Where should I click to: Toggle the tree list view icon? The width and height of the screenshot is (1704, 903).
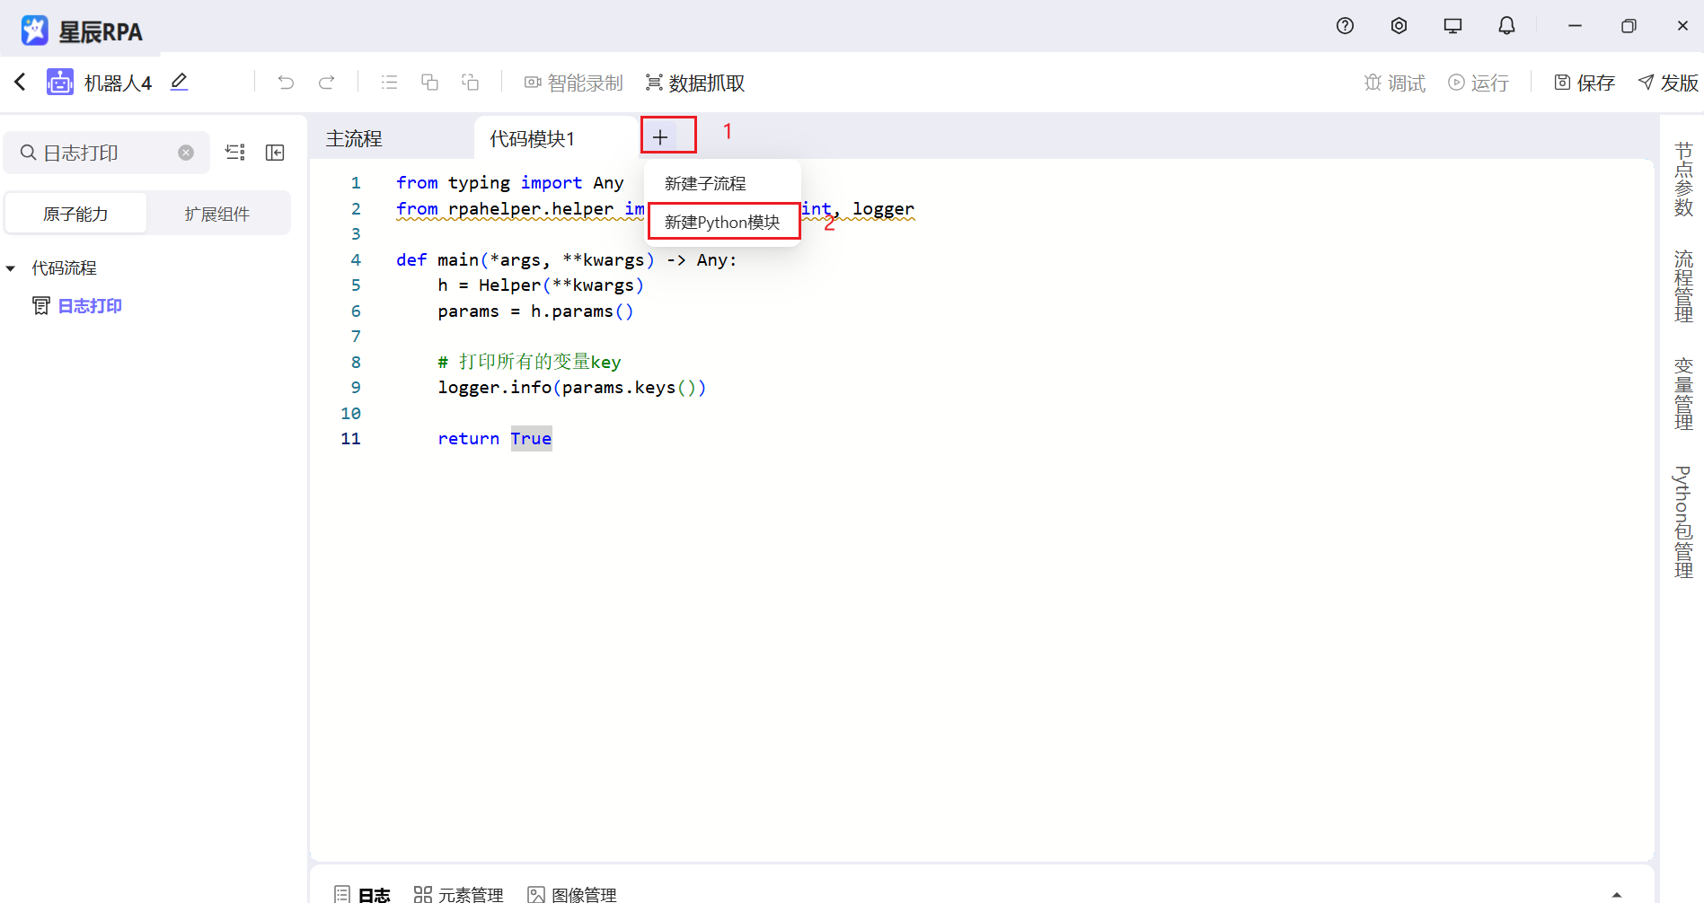235,153
